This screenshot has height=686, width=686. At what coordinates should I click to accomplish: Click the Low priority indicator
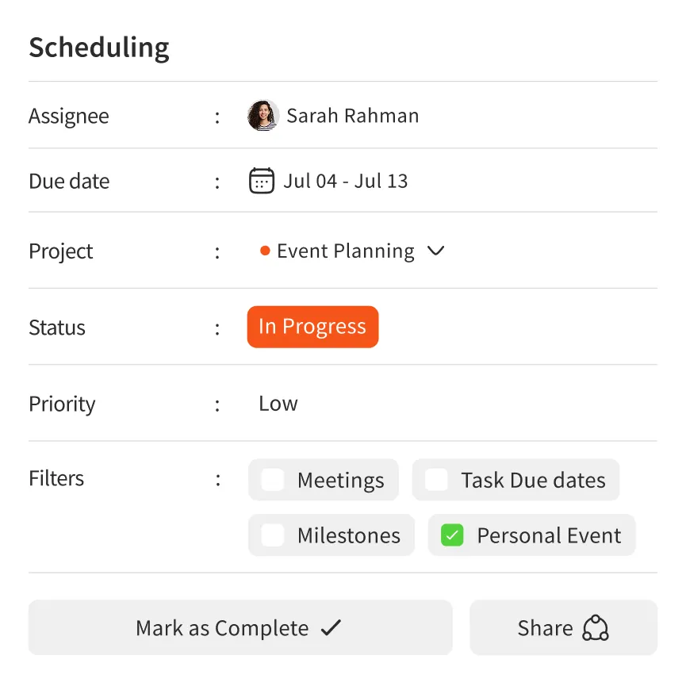pyautogui.click(x=278, y=403)
